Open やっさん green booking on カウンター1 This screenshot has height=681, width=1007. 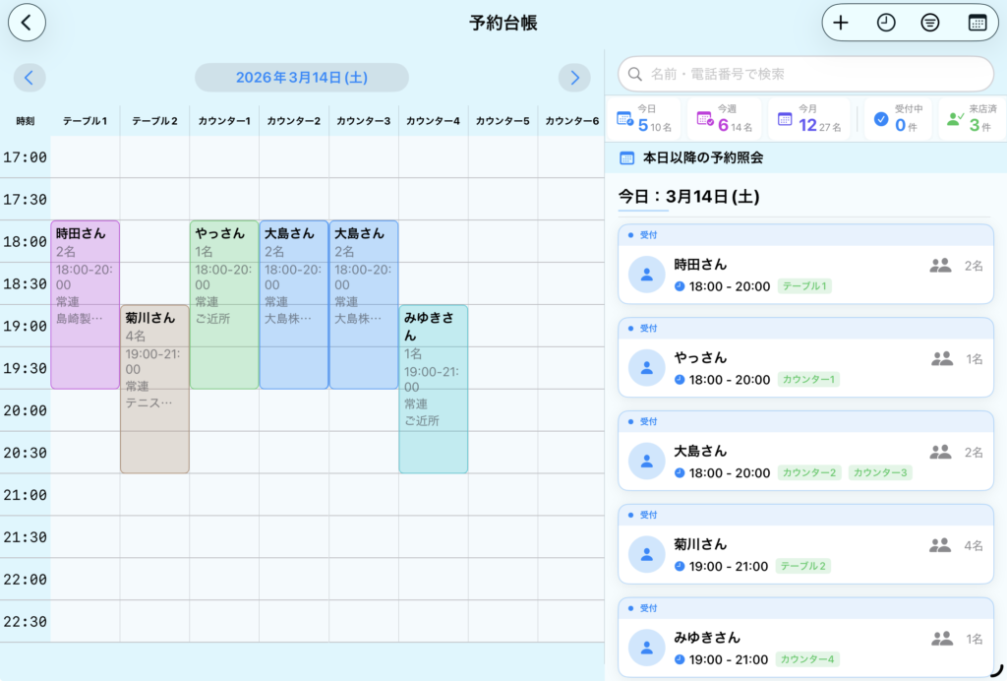coord(224,305)
